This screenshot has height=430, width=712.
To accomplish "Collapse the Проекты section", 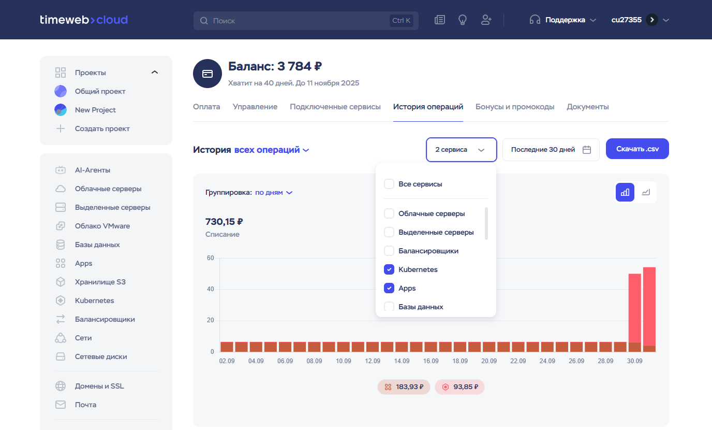I will pyautogui.click(x=154, y=73).
